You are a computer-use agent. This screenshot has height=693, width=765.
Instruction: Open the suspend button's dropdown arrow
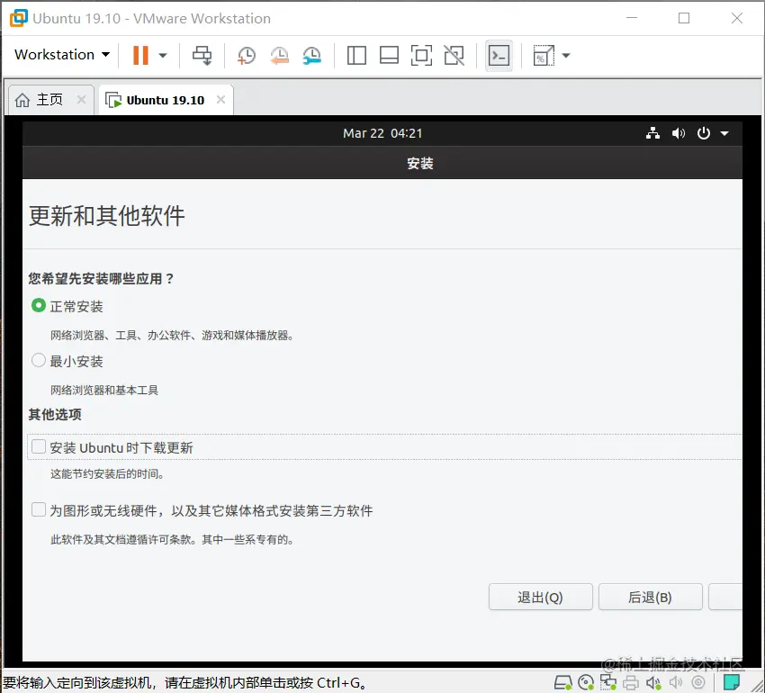tap(164, 55)
